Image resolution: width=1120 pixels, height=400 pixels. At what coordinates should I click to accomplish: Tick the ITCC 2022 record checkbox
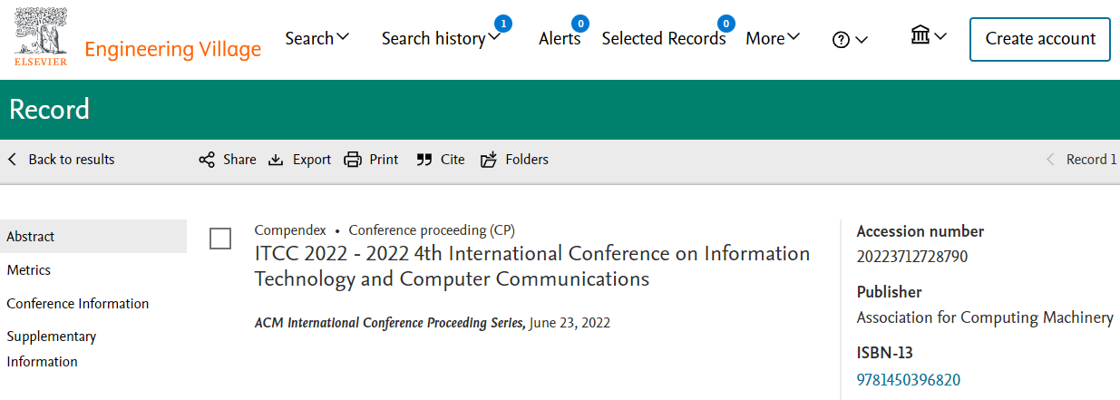tap(220, 239)
